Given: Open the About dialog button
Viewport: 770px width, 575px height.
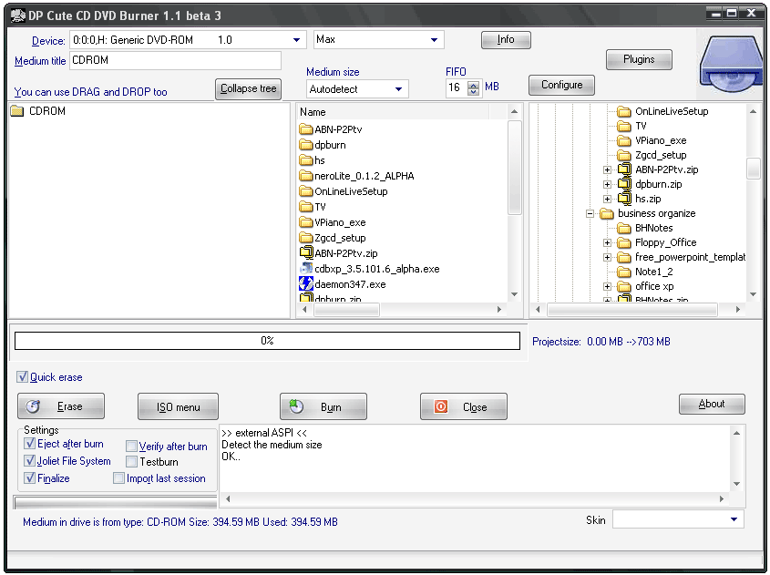Looking at the screenshot, I should click(x=712, y=404).
